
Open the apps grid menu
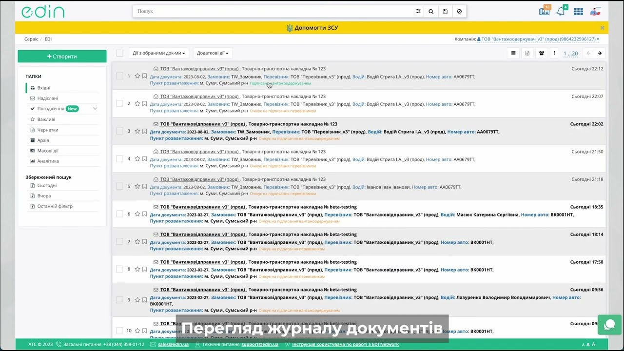(578, 11)
